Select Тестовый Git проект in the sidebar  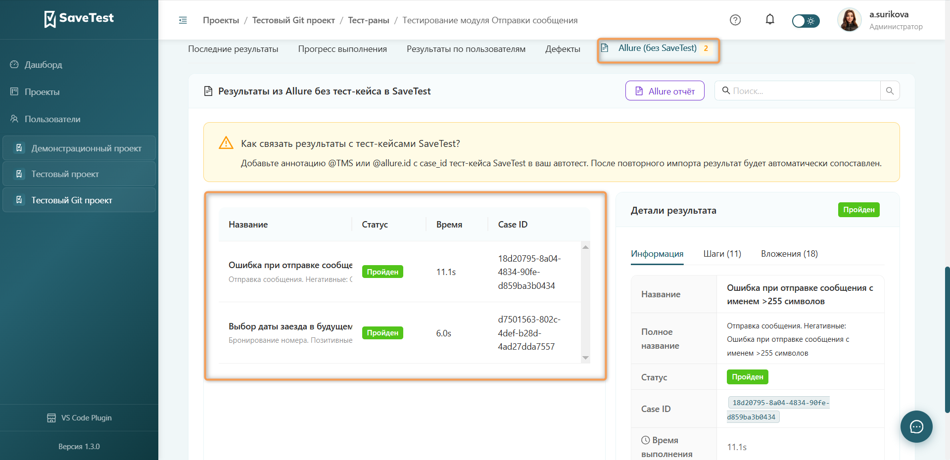coord(79,200)
